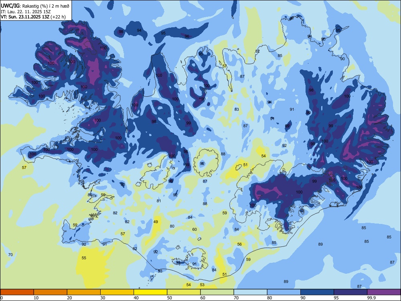
Task: Click the pale green 60–70 legend swatch
Action: [x=217, y=292]
